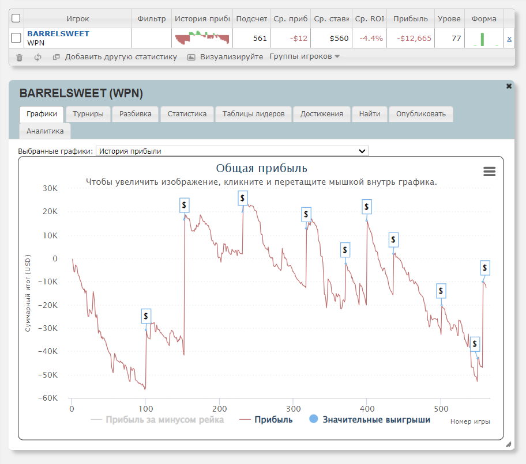The height and width of the screenshot is (464, 526).
Task: Click the Визуализируйте image icon
Action: [x=191, y=57]
